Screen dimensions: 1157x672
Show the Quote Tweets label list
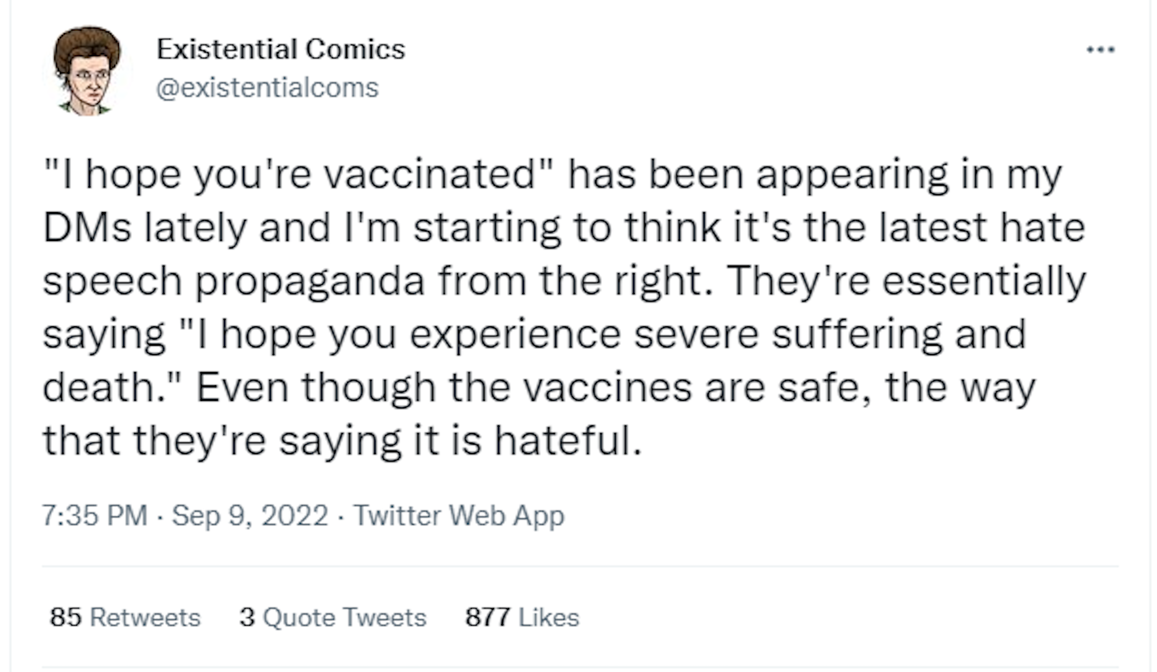point(344,617)
